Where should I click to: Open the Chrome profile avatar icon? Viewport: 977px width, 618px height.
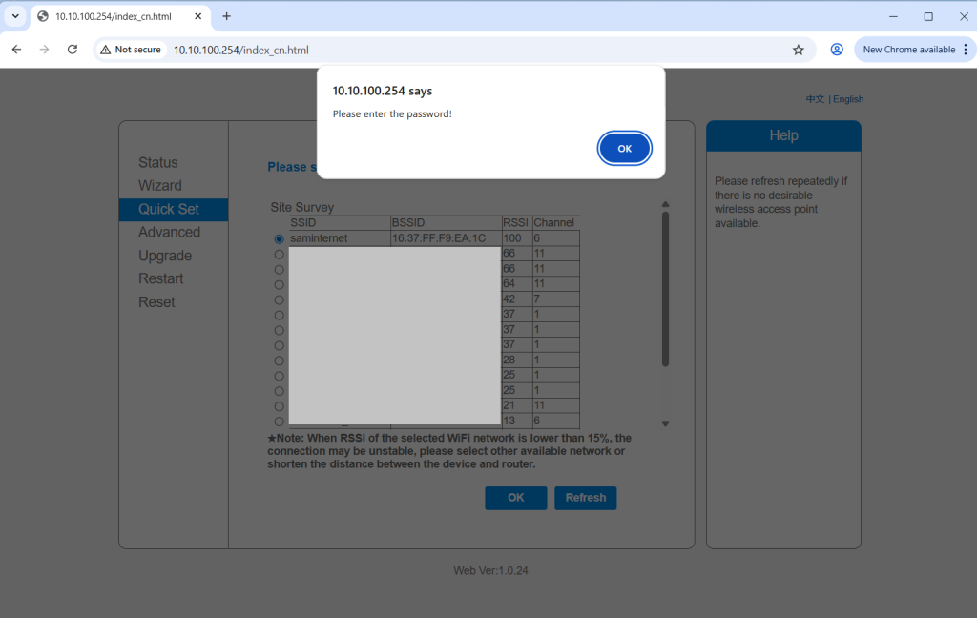tap(837, 50)
